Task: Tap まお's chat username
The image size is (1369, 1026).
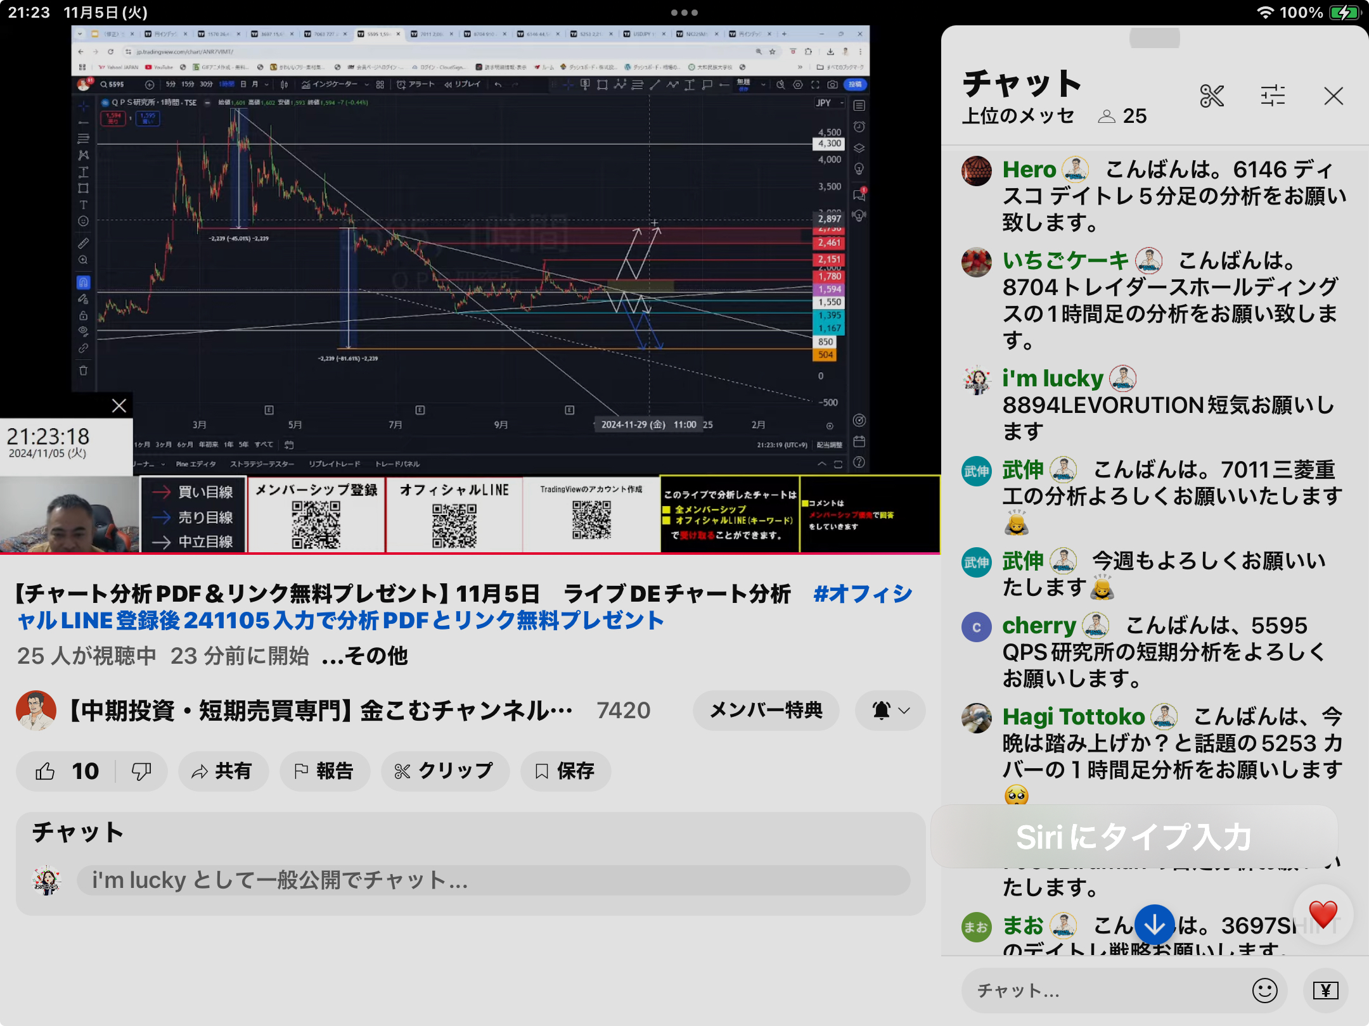Action: 1022,925
